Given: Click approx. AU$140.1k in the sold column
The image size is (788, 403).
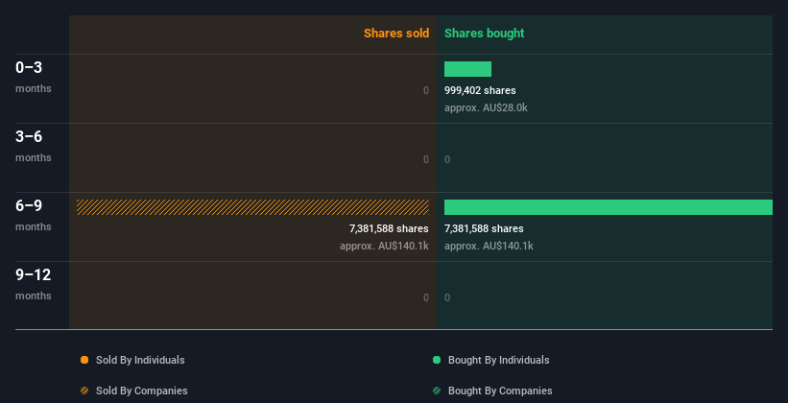Looking at the screenshot, I should (x=384, y=246).
